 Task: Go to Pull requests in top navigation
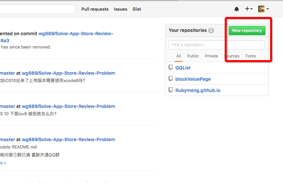pyautogui.click(x=95, y=9)
